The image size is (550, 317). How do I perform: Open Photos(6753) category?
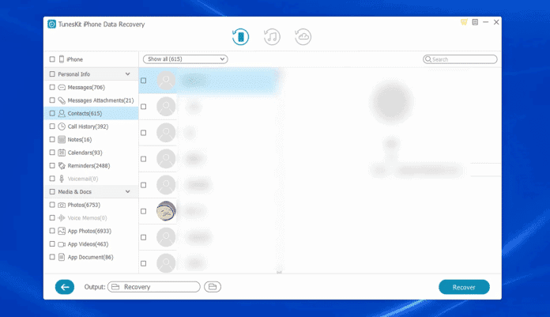(x=84, y=205)
